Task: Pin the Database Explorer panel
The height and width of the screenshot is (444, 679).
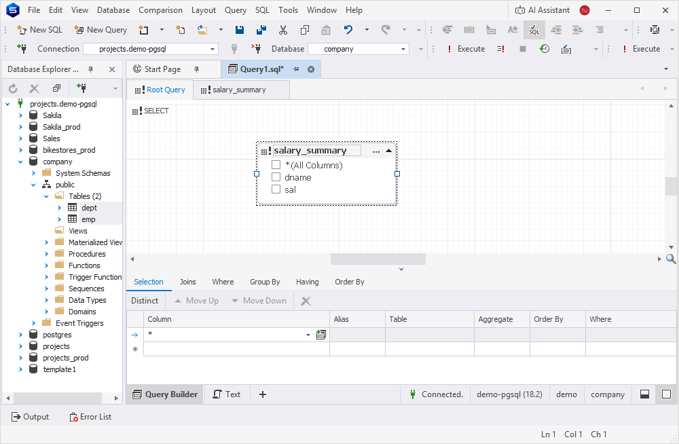Action: click(x=90, y=69)
